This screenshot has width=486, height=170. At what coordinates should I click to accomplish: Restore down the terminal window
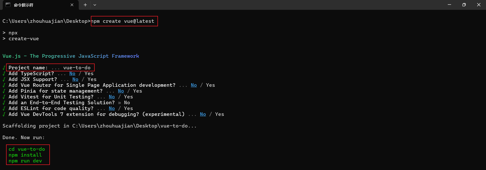point(464,5)
